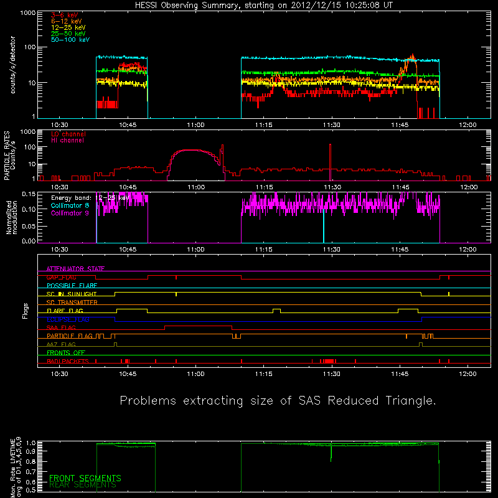498x498 pixels.
Task: Select the Collimator 8 legend label
Action: tap(70, 205)
